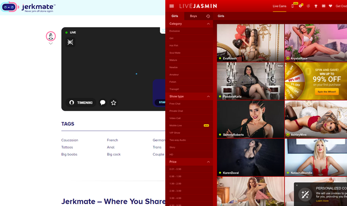Click the Get Credits link
Image resolution: width=347 pixels, height=206 pixels.
click(x=341, y=6)
